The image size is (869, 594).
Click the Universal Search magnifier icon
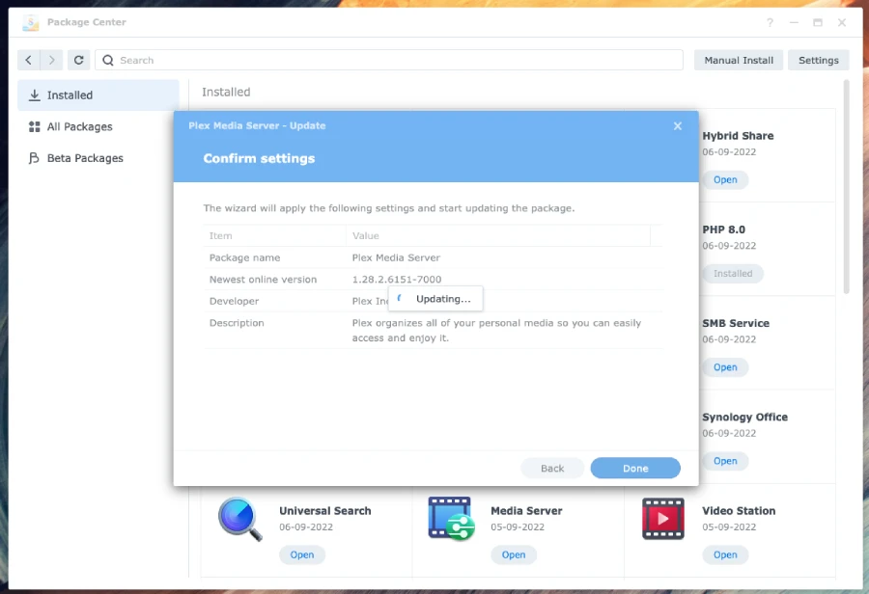[x=240, y=519]
